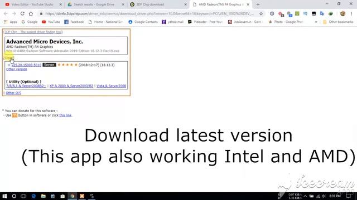Click the Close link under driver box
Image resolution: width=357 pixels, height=200 pixels.
(9, 58)
